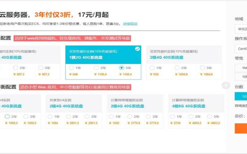
Task: Select 3年 priced ¥2775.6 on 计算网络增强型 card
Action: click(x=148, y=116)
